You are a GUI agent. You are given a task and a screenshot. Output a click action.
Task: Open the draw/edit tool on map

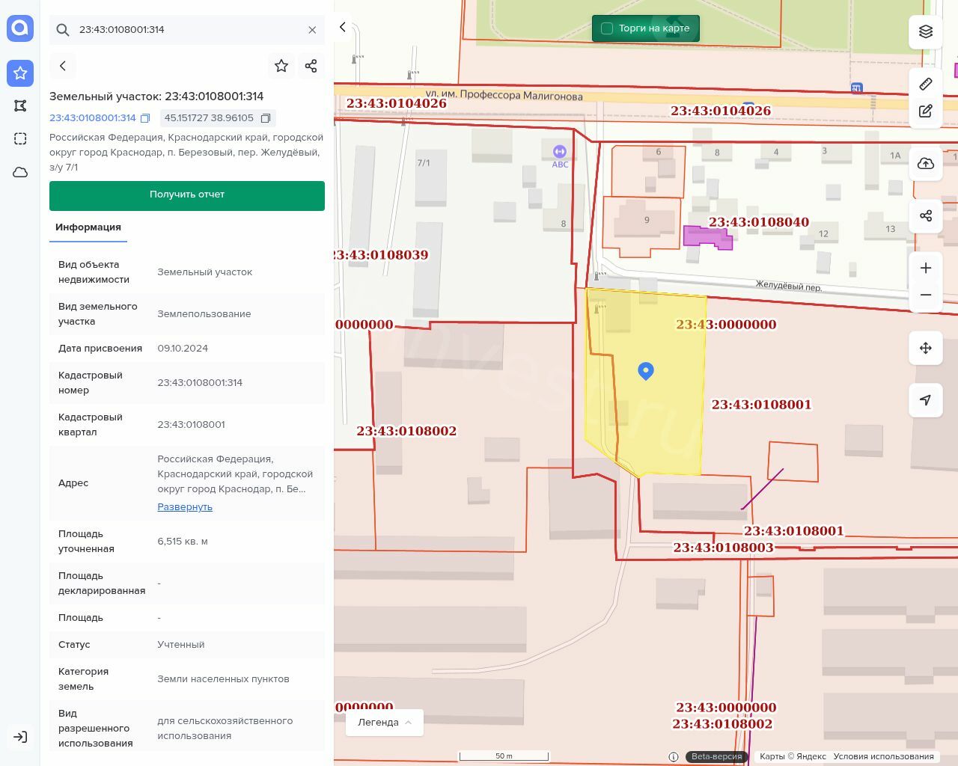(926, 111)
